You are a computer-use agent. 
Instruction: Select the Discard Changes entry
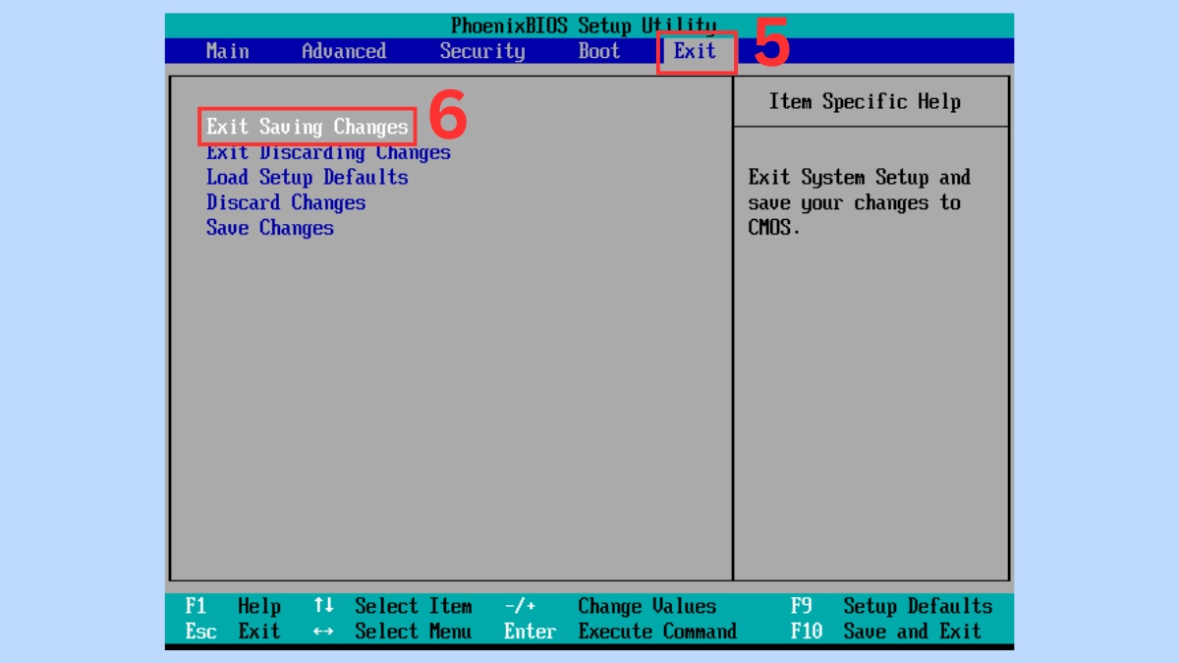(x=286, y=203)
